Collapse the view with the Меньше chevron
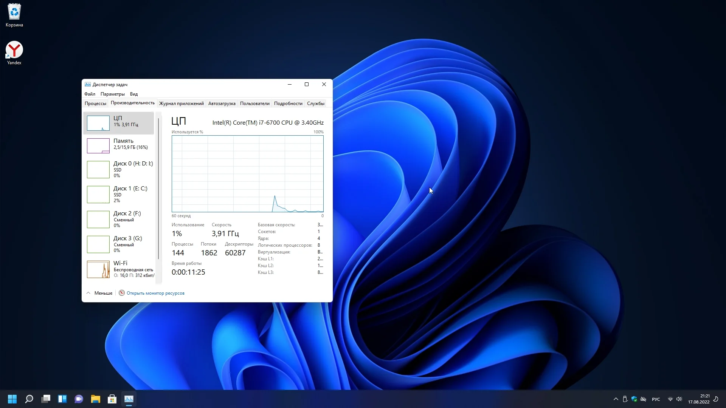Screen dimensions: 726x408 [88, 293]
